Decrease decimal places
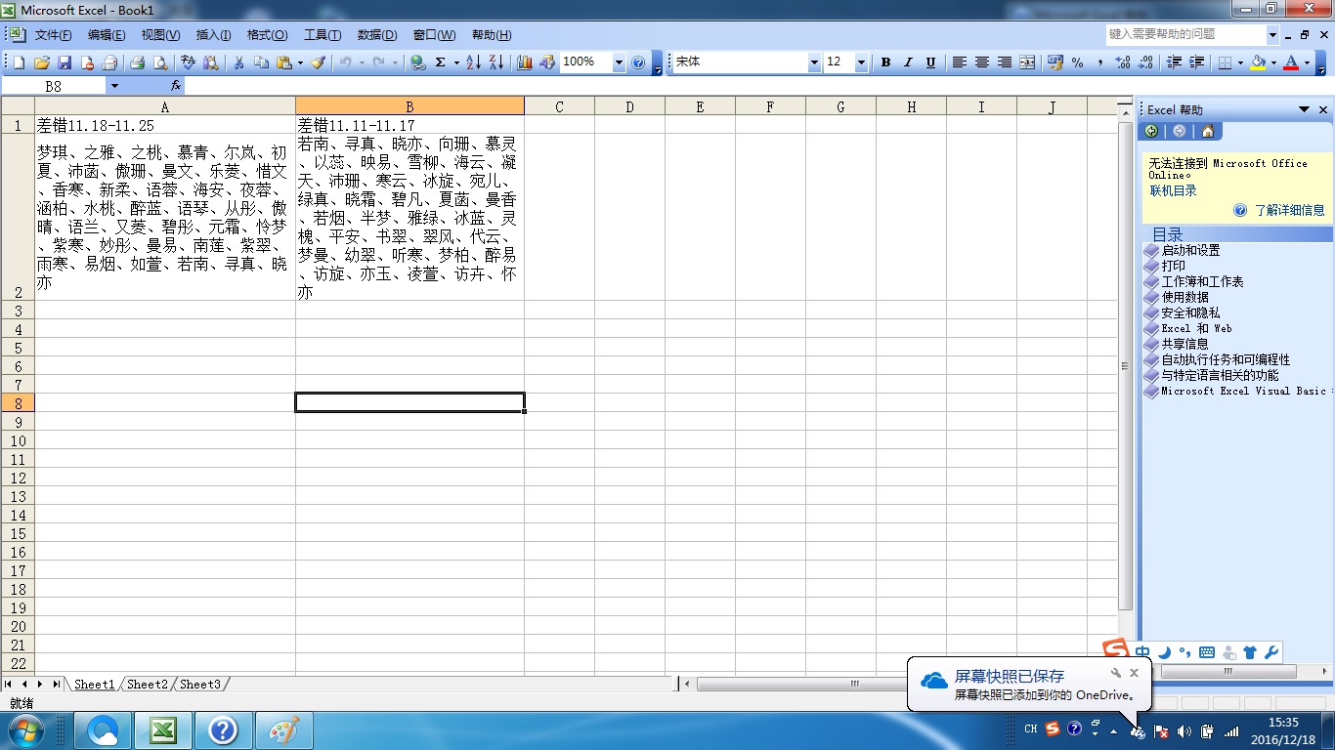 tap(1144, 62)
